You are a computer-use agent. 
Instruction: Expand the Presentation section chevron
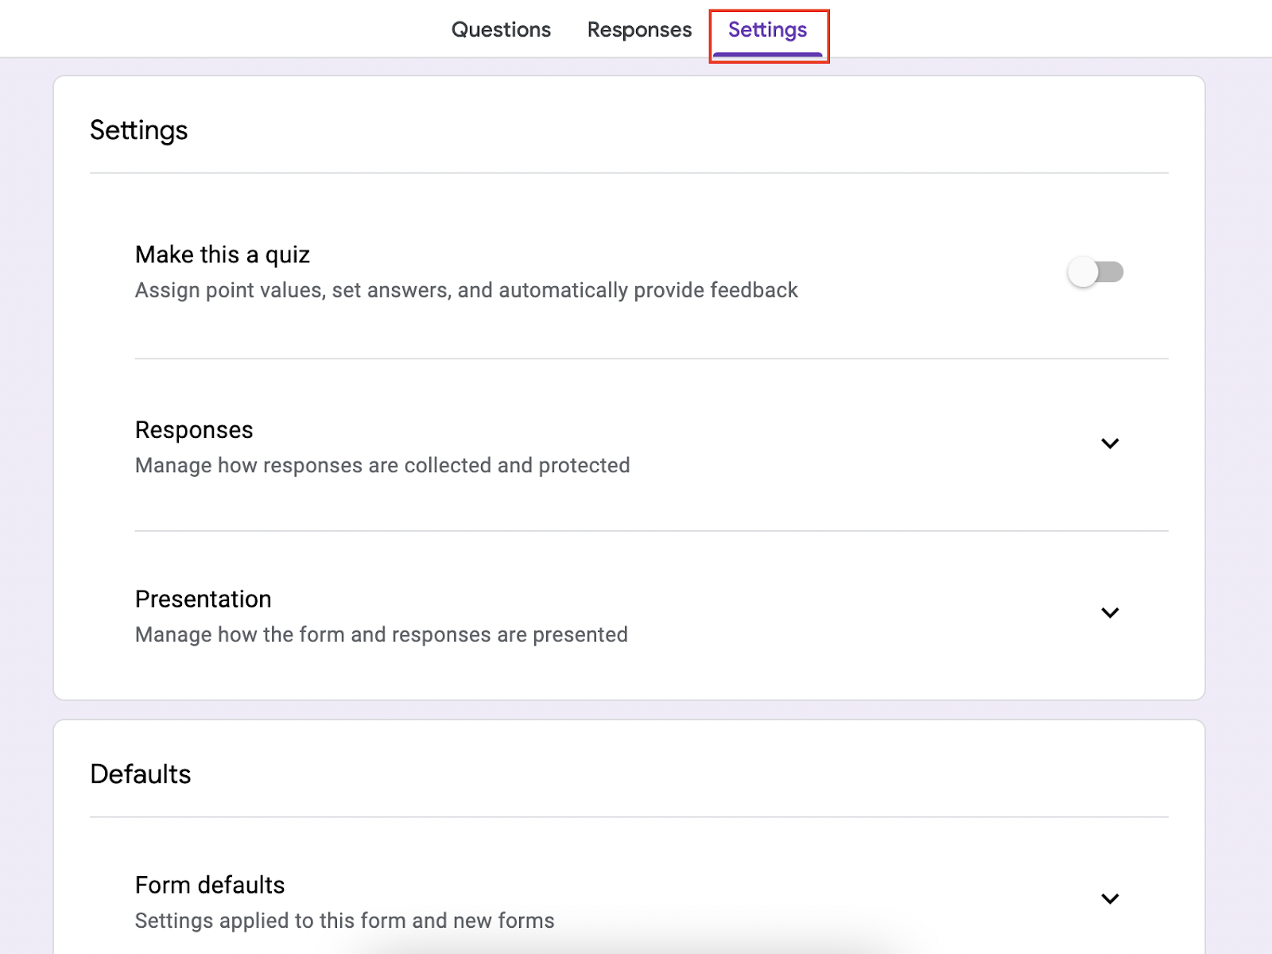pos(1110,613)
